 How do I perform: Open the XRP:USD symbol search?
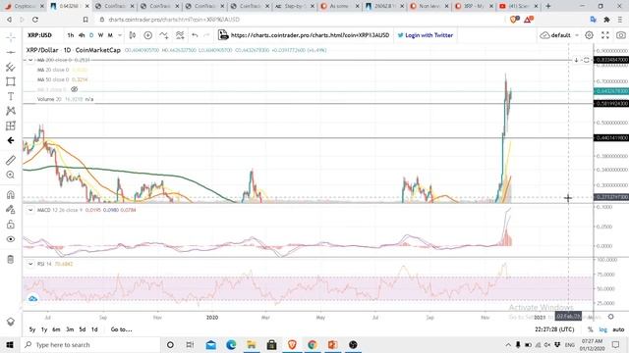[x=39, y=35]
